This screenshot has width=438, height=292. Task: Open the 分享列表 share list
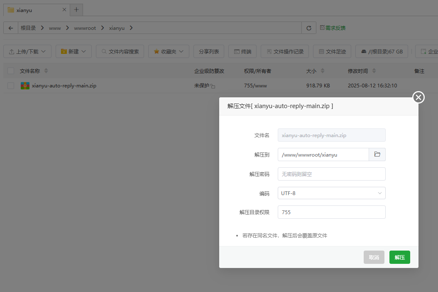coord(209,51)
